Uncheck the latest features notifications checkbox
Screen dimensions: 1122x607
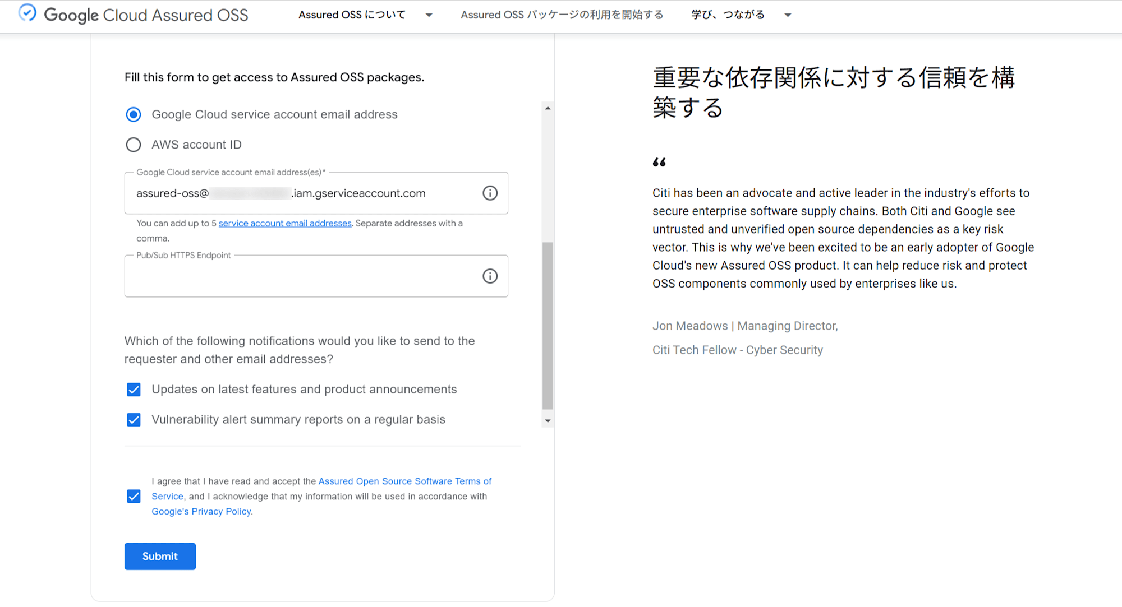[133, 389]
